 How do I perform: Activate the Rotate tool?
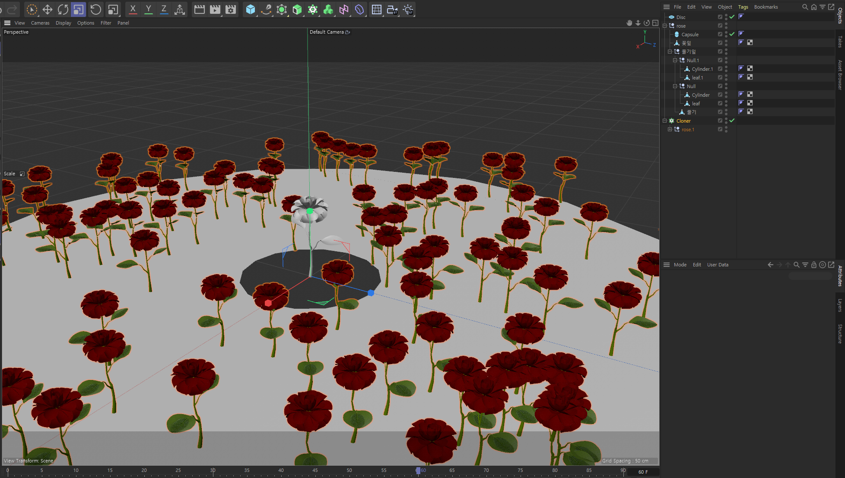63,9
